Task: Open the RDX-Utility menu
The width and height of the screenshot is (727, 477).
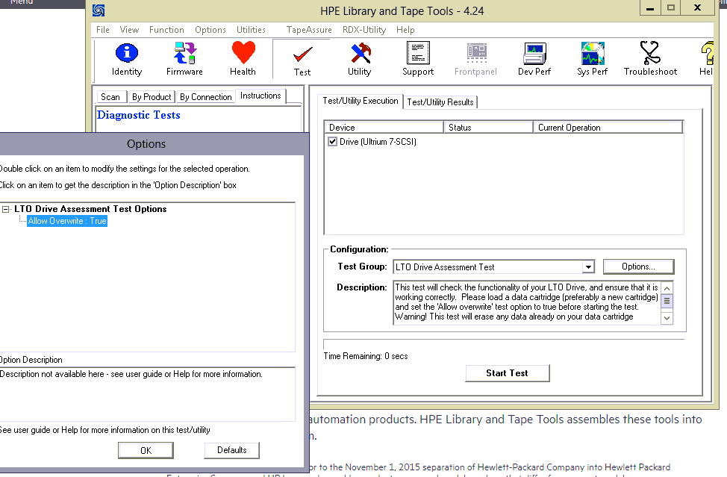Action: click(x=364, y=30)
